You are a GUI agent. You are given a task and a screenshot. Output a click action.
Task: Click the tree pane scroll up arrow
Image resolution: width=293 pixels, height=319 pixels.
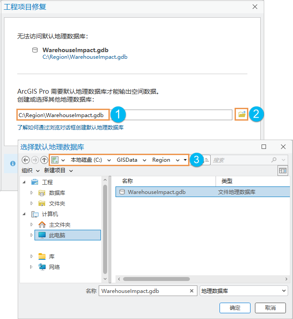point(105,180)
